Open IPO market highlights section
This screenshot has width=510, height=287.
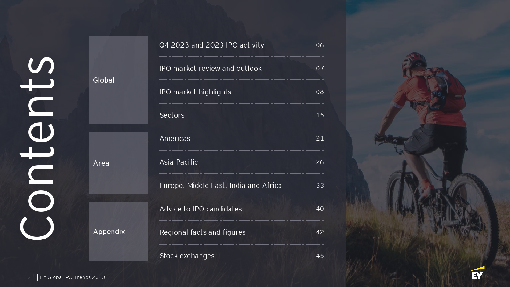(x=195, y=92)
